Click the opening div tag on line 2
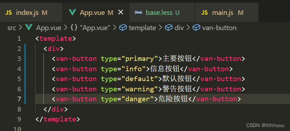 [54, 49]
